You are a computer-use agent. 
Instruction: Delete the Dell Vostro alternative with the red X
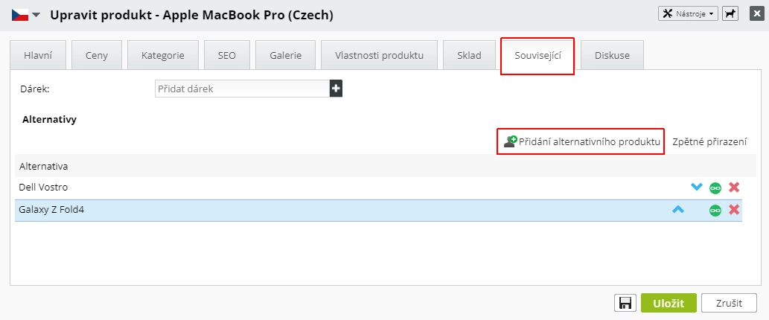tap(734, 188)
